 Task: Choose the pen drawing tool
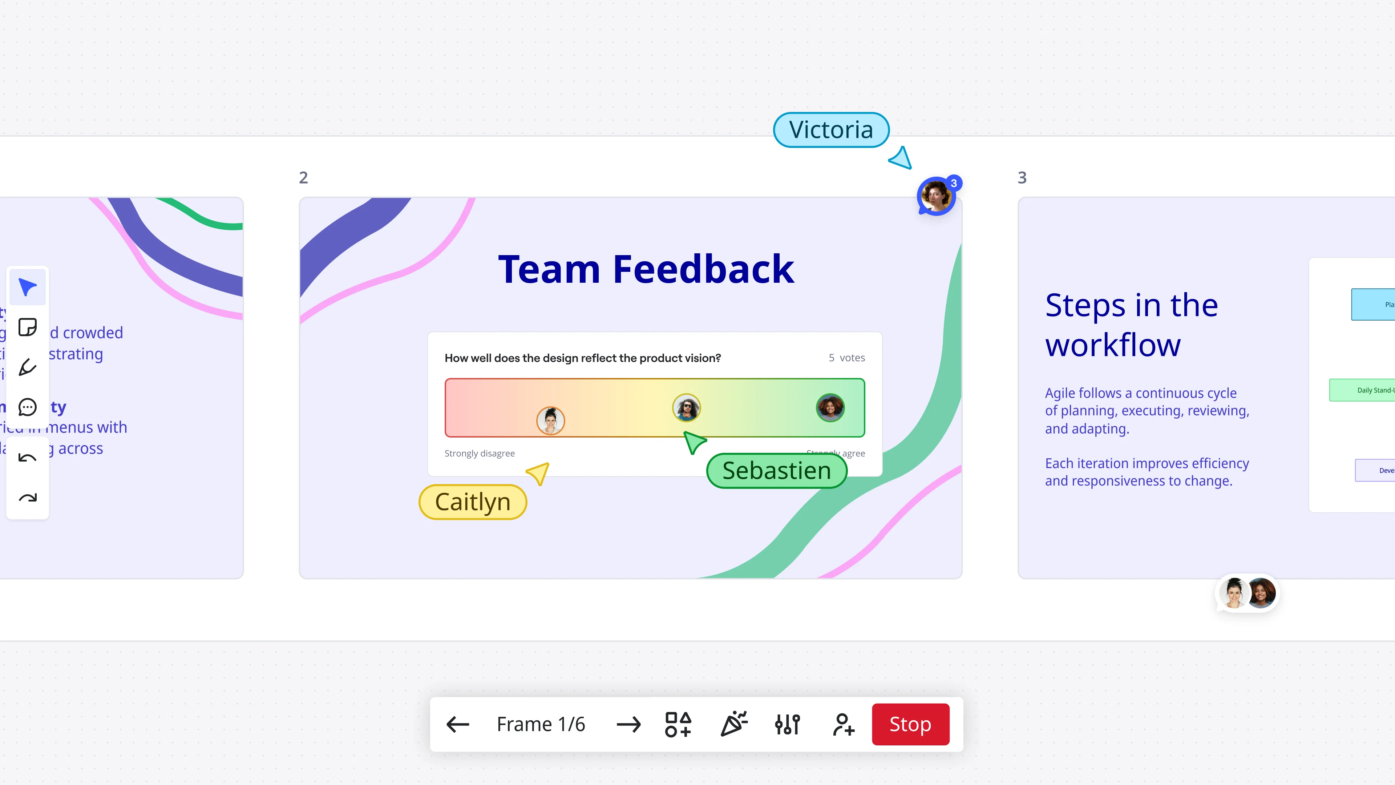(x=28, y=367)
